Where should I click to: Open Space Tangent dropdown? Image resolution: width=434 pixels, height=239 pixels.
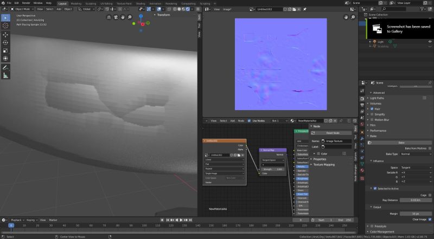click(416, 167)
